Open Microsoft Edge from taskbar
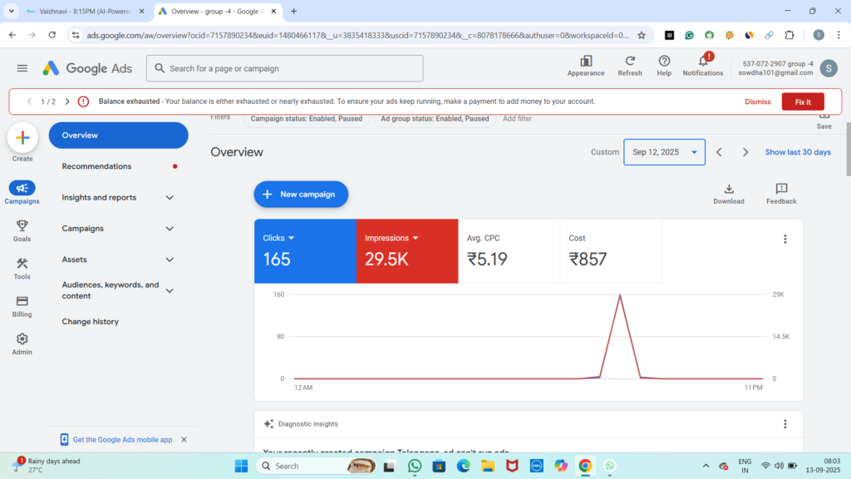The image size is (851, 479). [463, 466]
